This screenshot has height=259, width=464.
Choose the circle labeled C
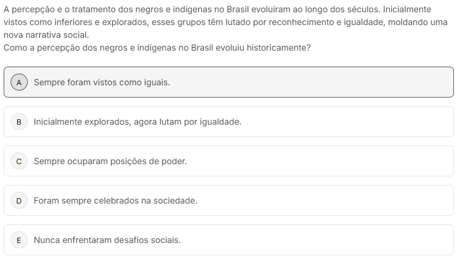coord(19,161)
